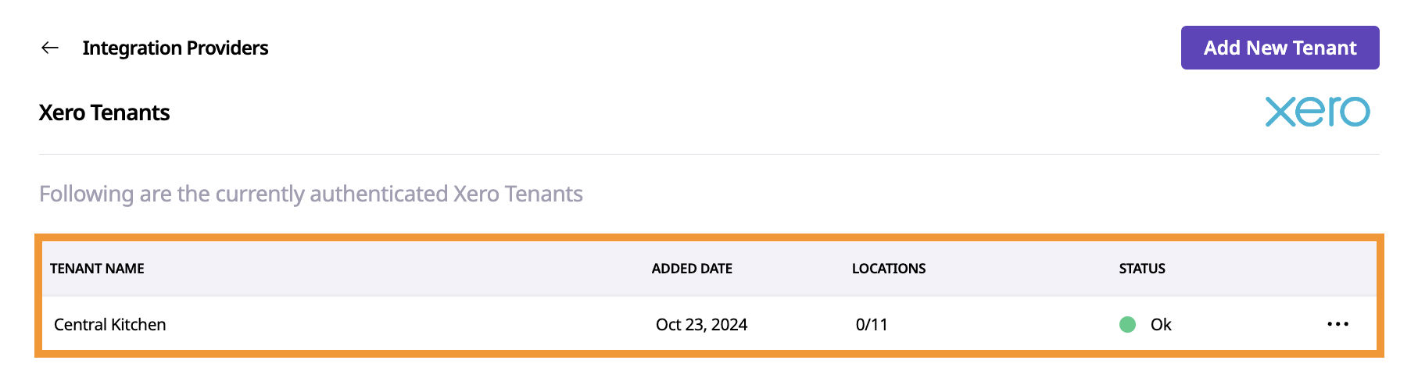
Task: Click the Oct 23, 2024 added date
Action: 701,324
